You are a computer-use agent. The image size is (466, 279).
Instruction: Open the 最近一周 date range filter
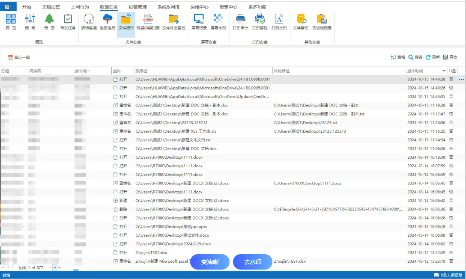click(19, 57)
